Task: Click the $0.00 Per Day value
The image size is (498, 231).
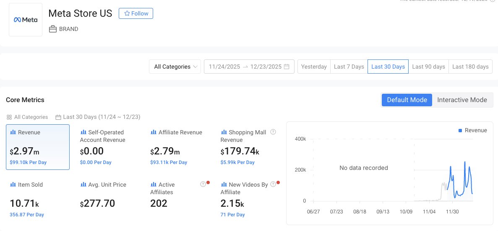Action: (96, 162)
